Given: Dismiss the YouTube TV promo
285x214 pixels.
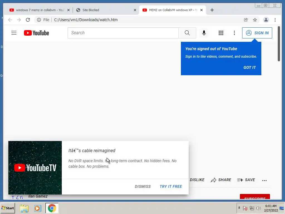Looking at the screenshot, I should (x=143, y=186).
